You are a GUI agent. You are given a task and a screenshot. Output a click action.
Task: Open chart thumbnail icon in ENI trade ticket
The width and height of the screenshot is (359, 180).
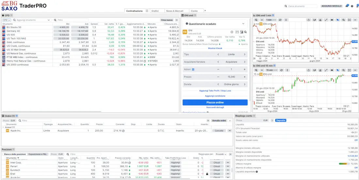(x=241, y=32)
